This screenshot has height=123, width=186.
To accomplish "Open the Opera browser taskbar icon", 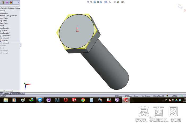I will pyautogui.click(x=66, y=100).
